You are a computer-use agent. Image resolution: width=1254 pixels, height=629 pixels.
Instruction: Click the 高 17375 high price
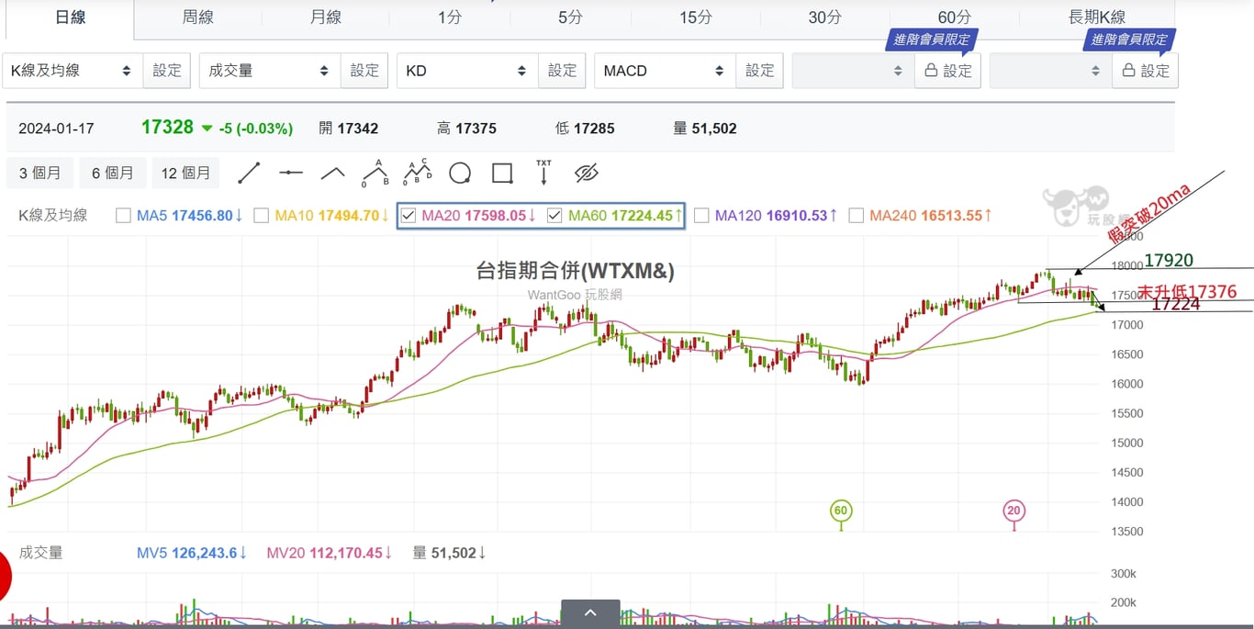466,129
